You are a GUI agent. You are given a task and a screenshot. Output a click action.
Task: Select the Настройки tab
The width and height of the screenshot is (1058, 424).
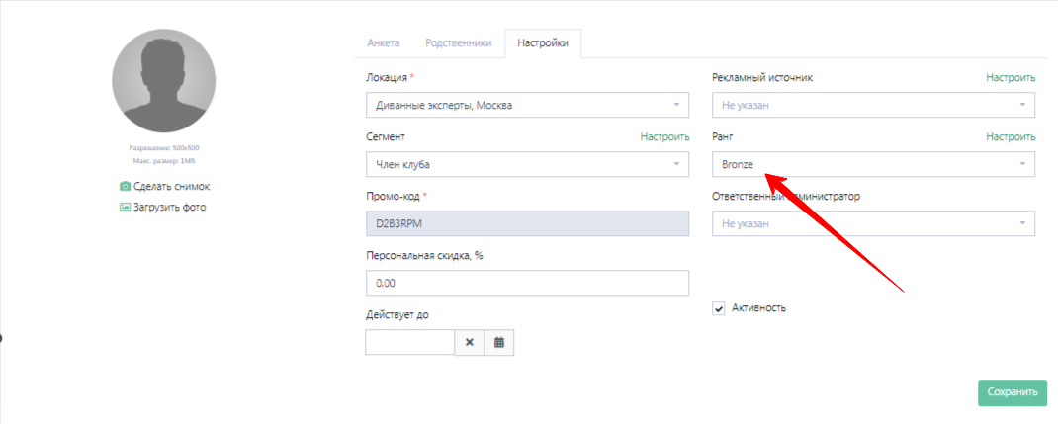point(543,43)
